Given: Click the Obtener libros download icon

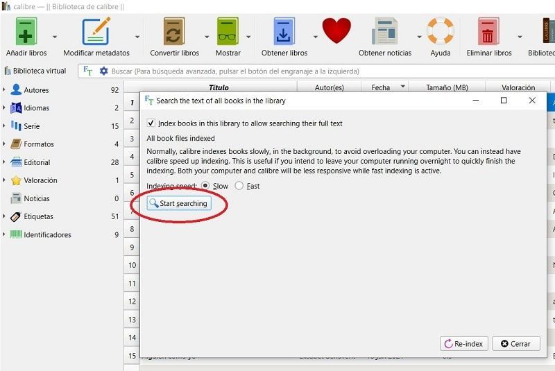Looking at the screenshot, I should 284,32.
